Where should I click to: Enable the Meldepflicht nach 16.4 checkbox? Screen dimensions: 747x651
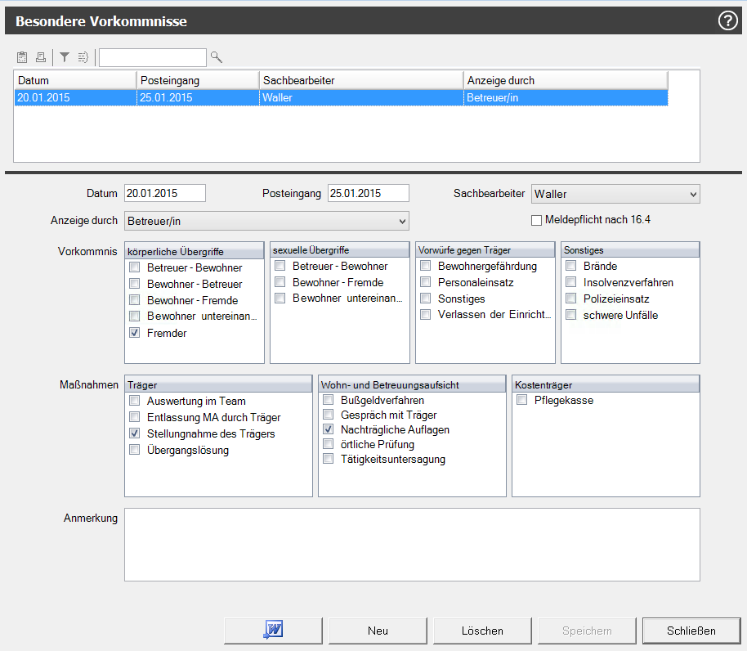click(x=537, y=220)
